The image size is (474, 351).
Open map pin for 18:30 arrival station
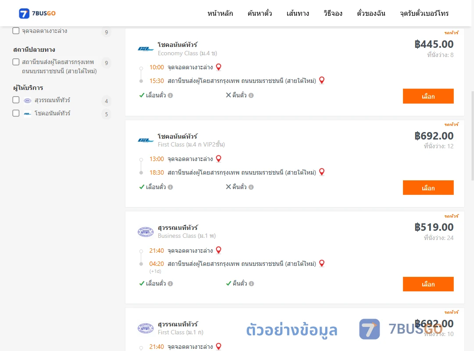click(322, 172)
